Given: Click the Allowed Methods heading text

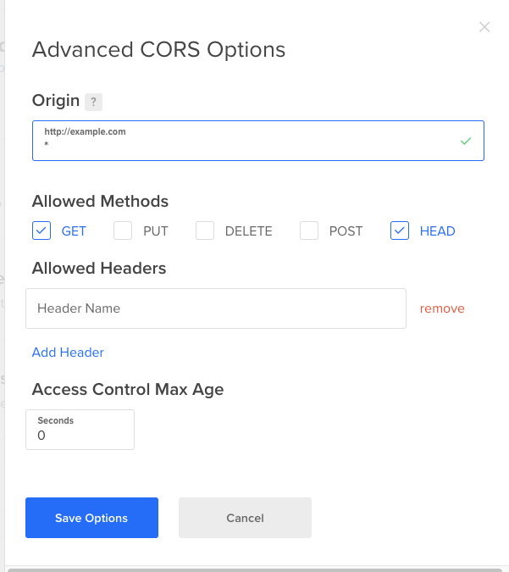Looking at the screenshot, I should click(100, 202).
